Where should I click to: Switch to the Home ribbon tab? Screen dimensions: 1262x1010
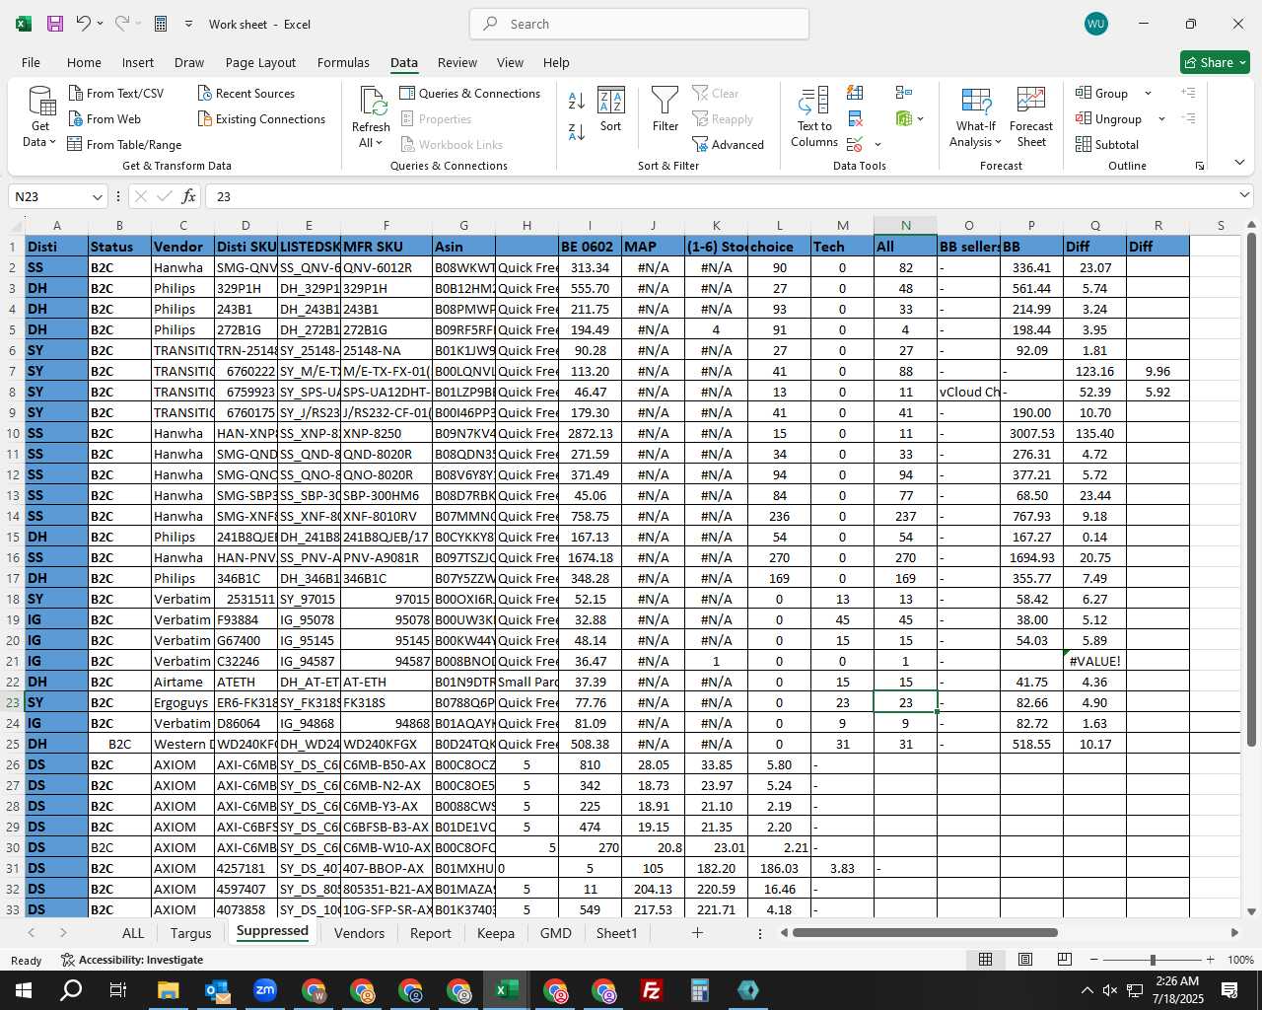84,62
